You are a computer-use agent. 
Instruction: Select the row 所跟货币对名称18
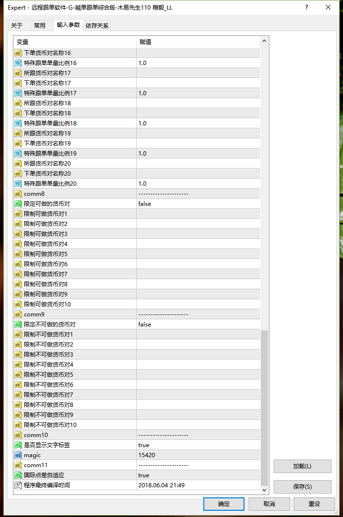tap(137, 103)
